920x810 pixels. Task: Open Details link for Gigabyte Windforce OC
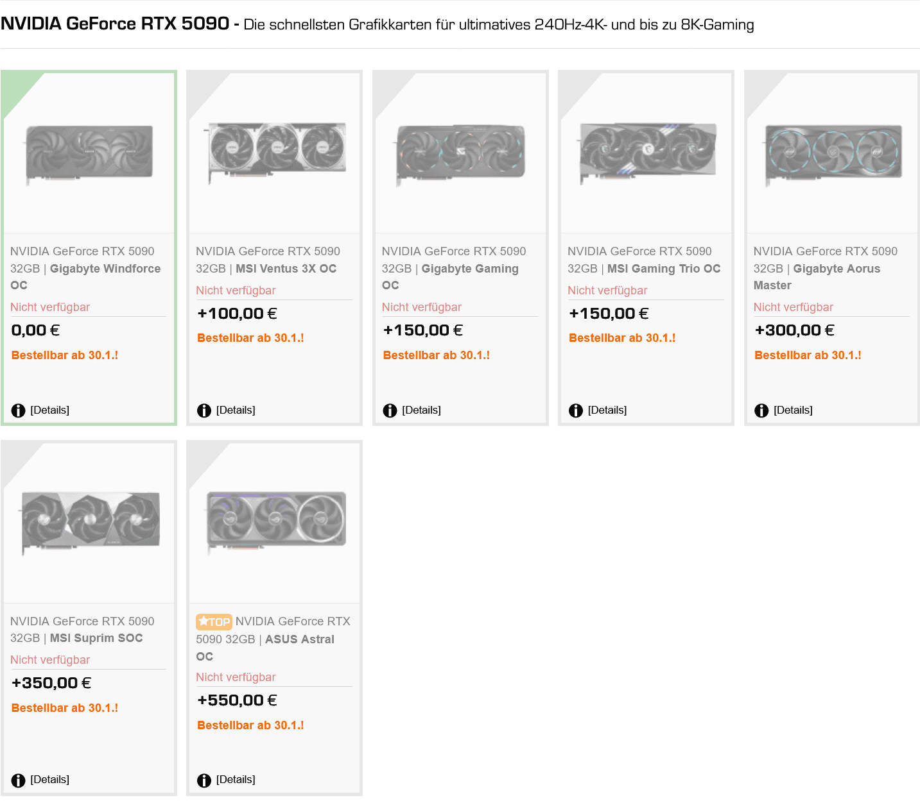[x=49, y=410]
